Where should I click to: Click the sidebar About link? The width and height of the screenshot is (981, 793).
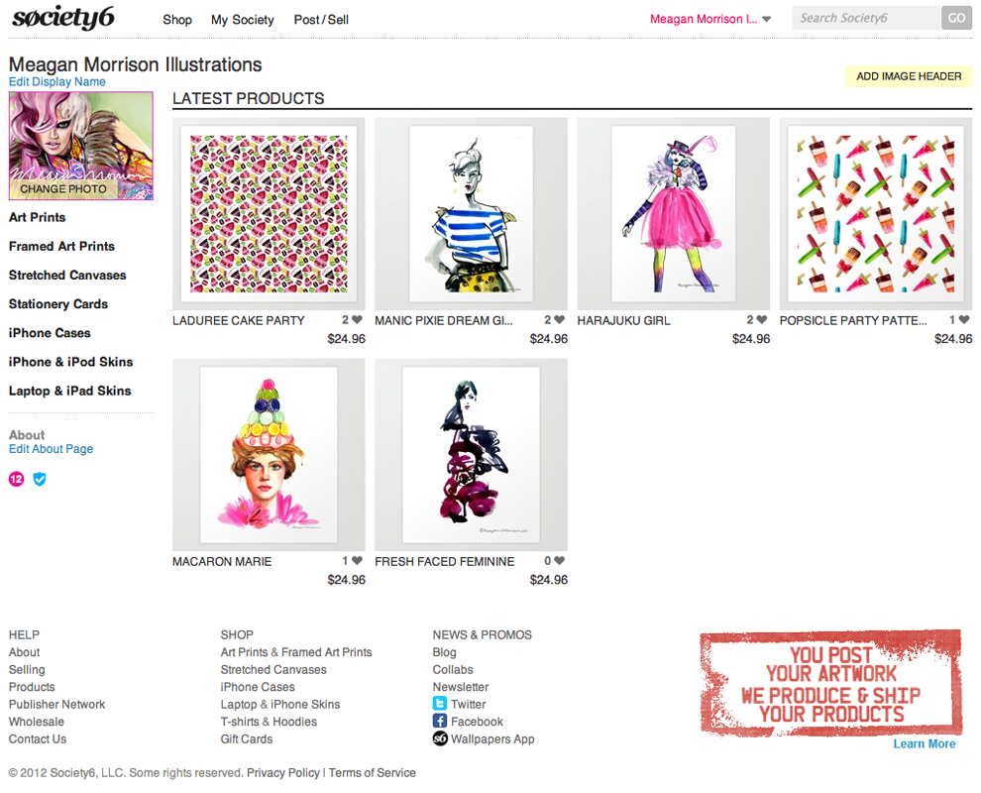pos(27,434)
